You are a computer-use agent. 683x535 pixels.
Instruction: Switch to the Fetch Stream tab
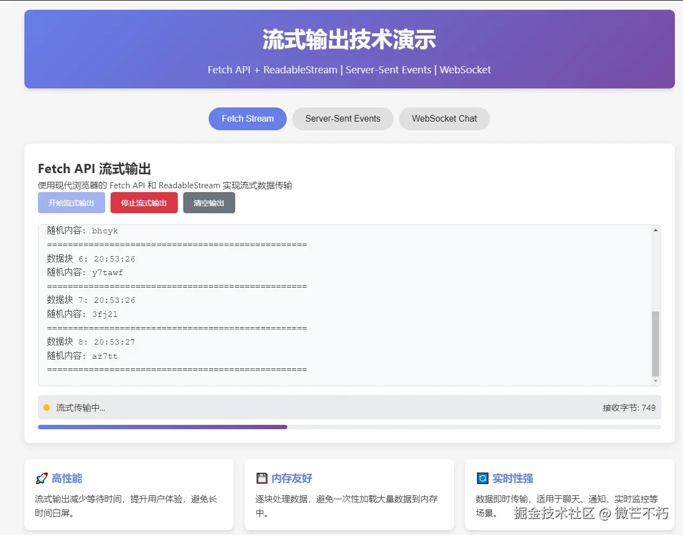pyautogui.click(x=248, y=119)
